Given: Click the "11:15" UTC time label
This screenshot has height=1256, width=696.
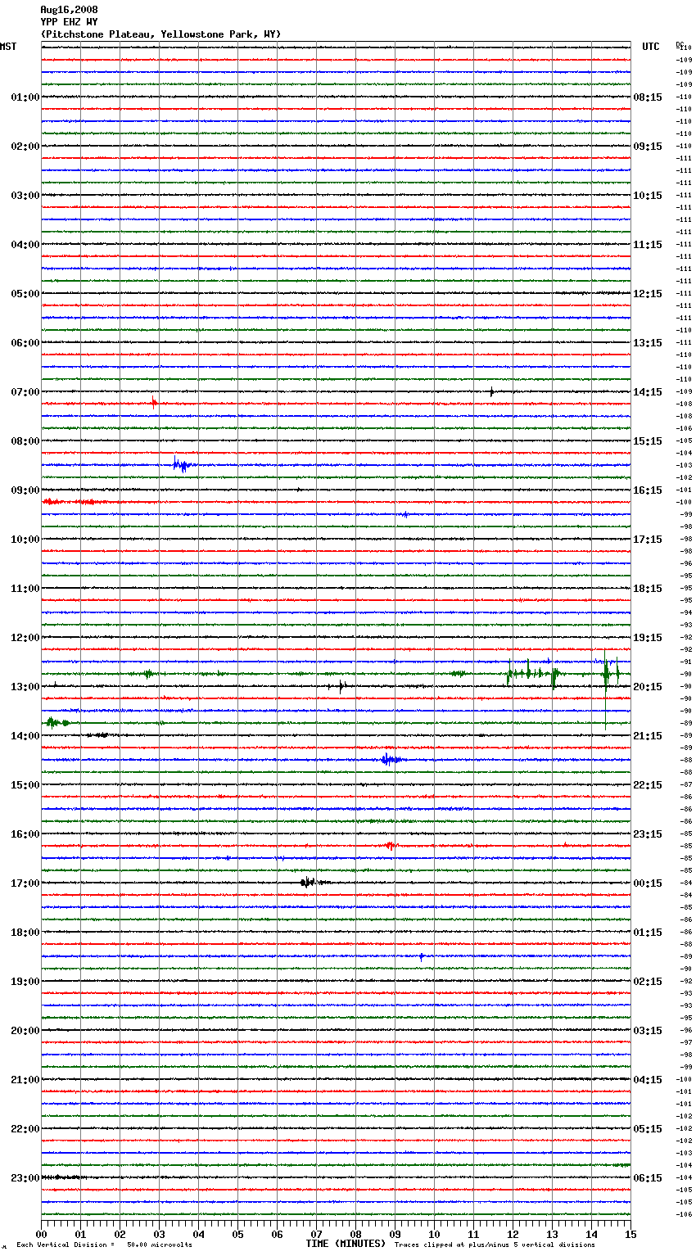Looking at the screenshot, I should tap(648, 245).
